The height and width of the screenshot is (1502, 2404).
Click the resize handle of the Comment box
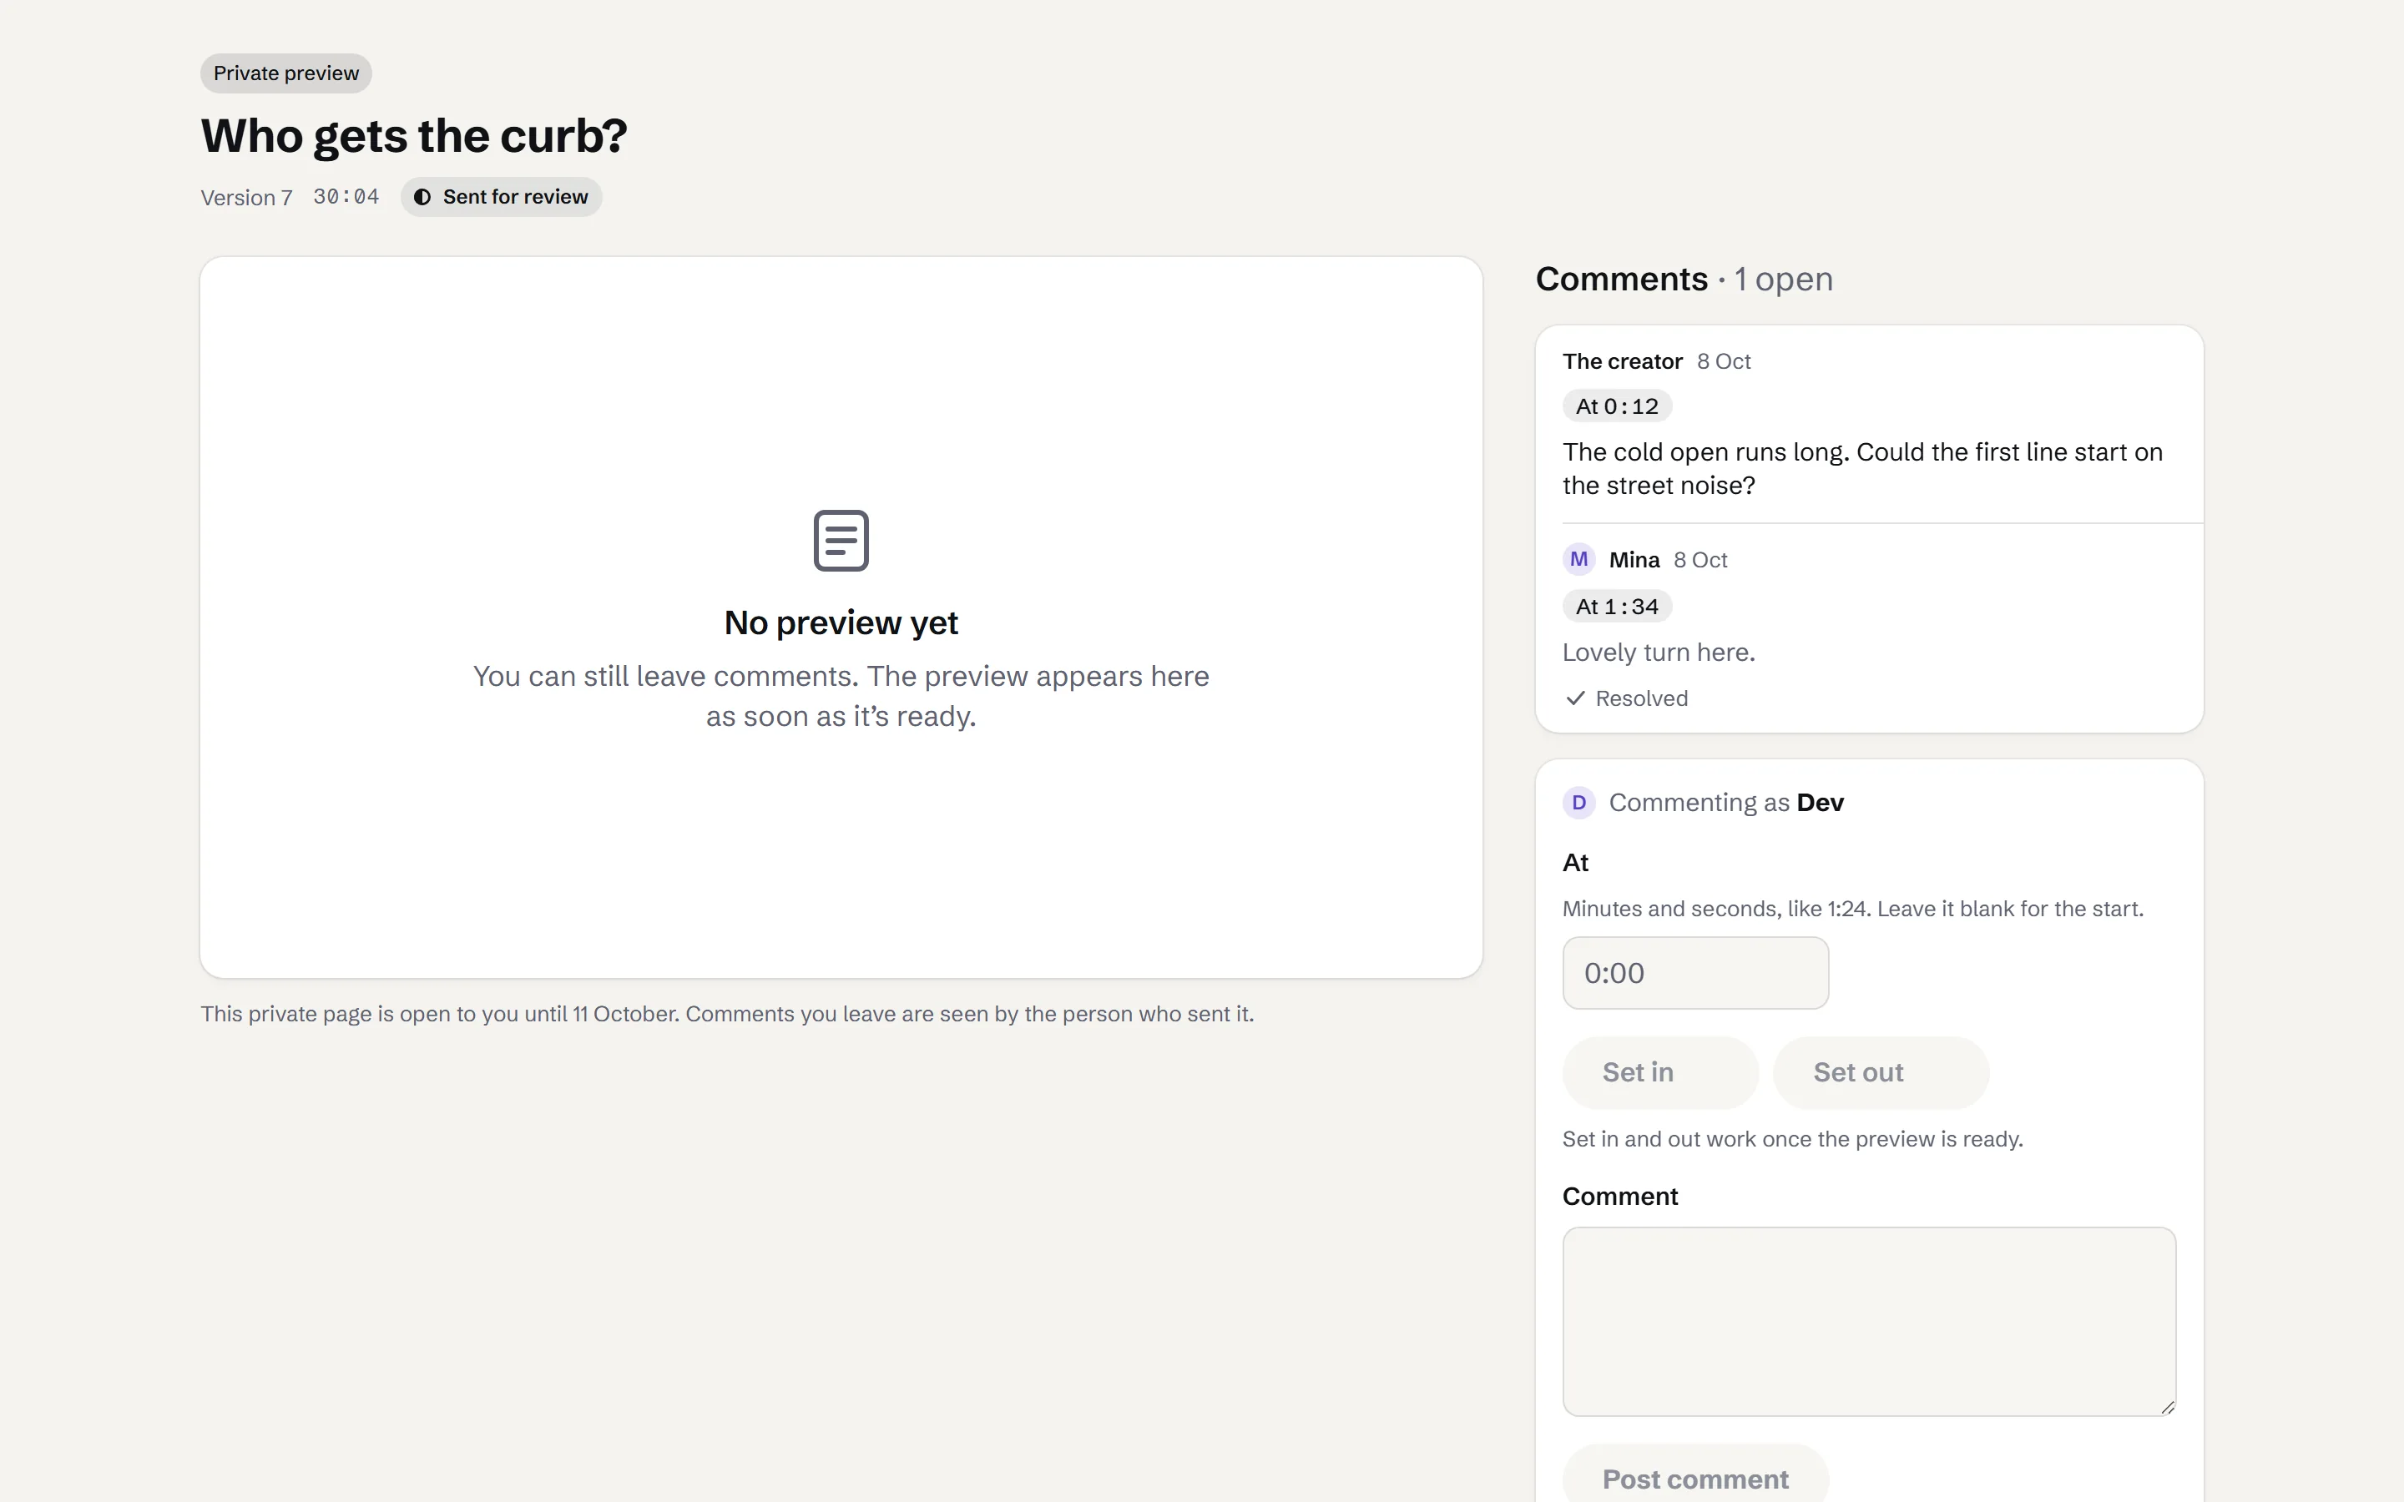(x=2168, y=1407)
